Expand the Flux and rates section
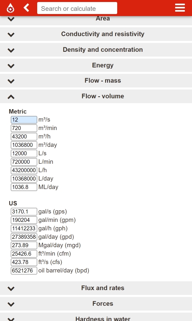This screenshot has width=192, height=321. pos(96,288)
